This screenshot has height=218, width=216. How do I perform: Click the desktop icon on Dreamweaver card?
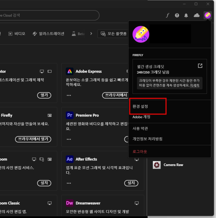137,203
